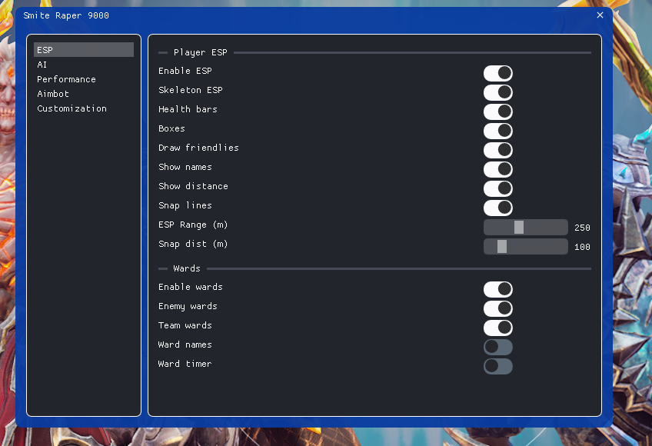The width and height of the screenshot is (652, 446).
Task: Disable Show names
Action: (497, 169)
